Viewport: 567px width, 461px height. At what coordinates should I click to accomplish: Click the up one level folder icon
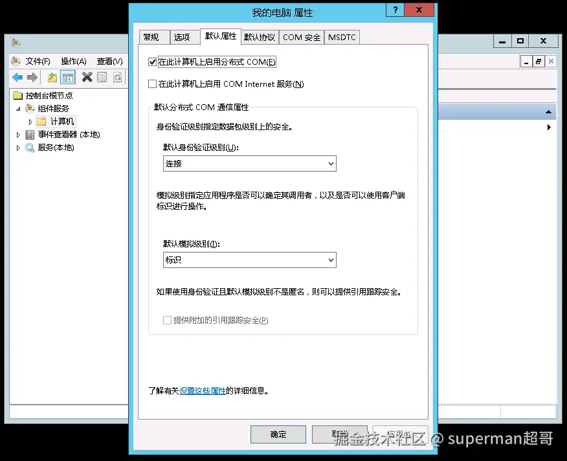[x=53, y=77]
